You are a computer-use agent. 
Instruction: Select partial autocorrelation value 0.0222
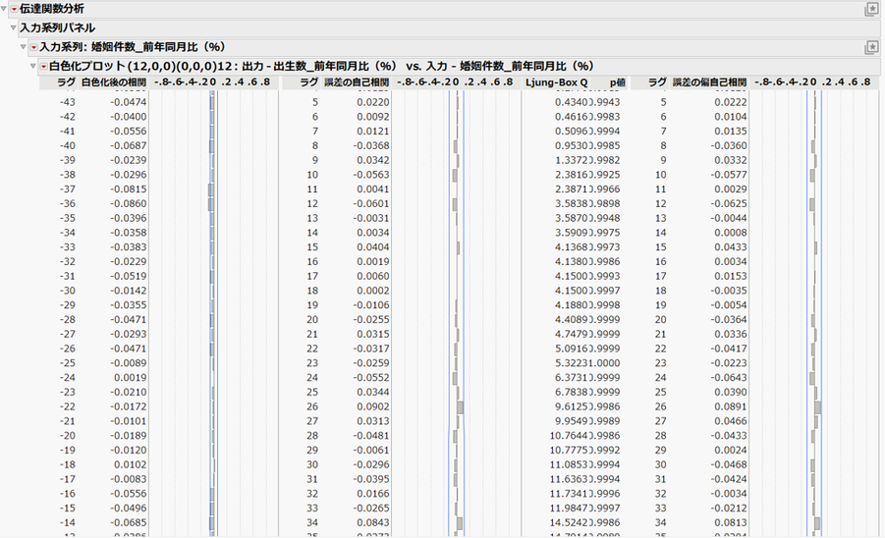click(x=731, y=102)
